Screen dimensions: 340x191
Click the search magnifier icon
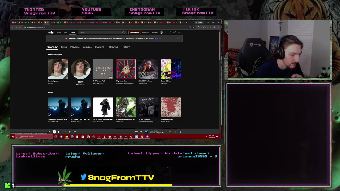(123, 32)
